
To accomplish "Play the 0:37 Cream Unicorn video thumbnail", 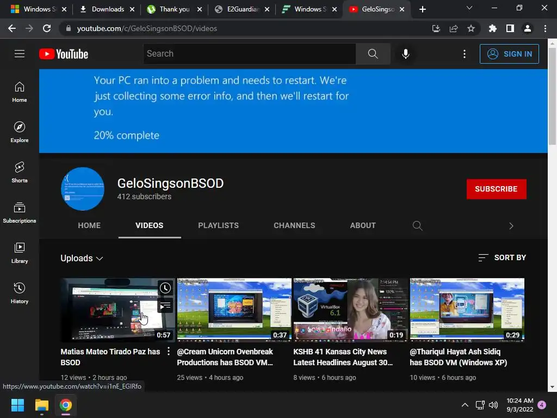I will click(234, 310).
